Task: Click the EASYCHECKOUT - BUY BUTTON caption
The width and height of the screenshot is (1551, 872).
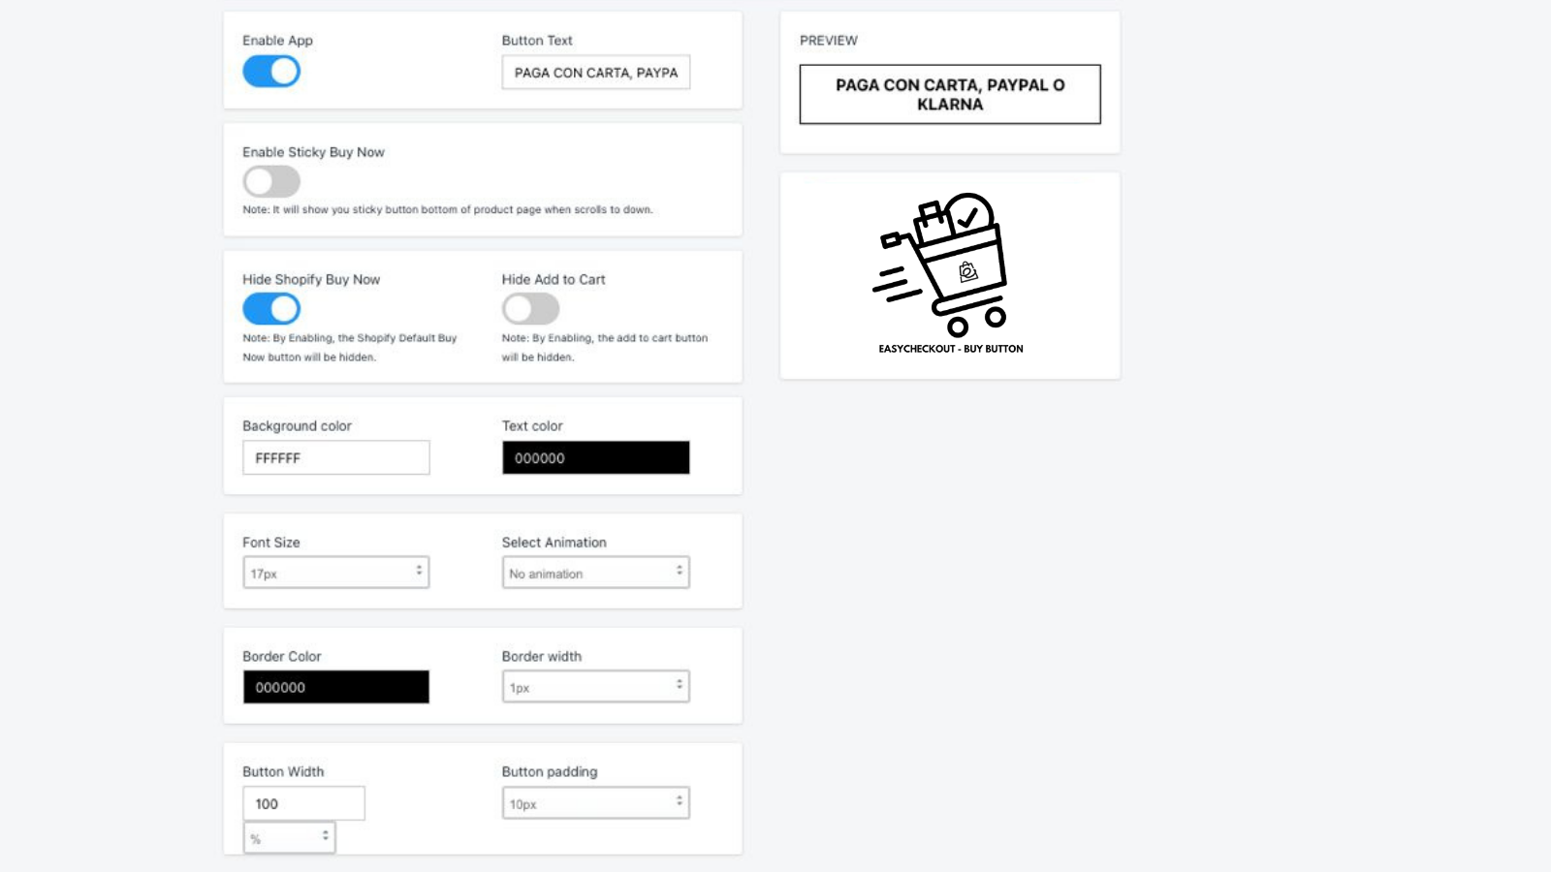Action: pyautogui.click(x=950, y=349)
